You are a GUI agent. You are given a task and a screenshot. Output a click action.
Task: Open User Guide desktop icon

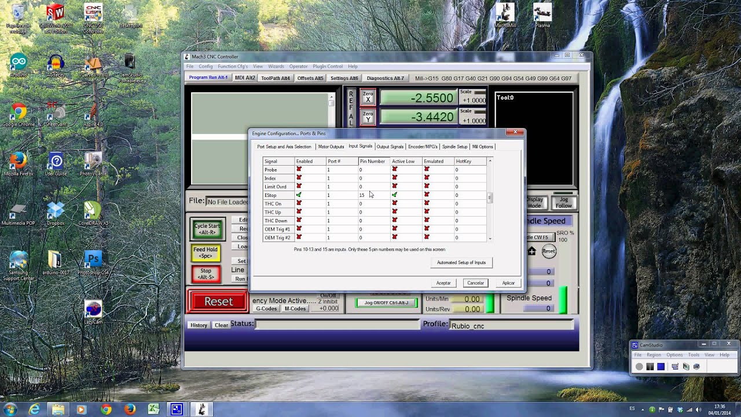click(x=56, y=164)
